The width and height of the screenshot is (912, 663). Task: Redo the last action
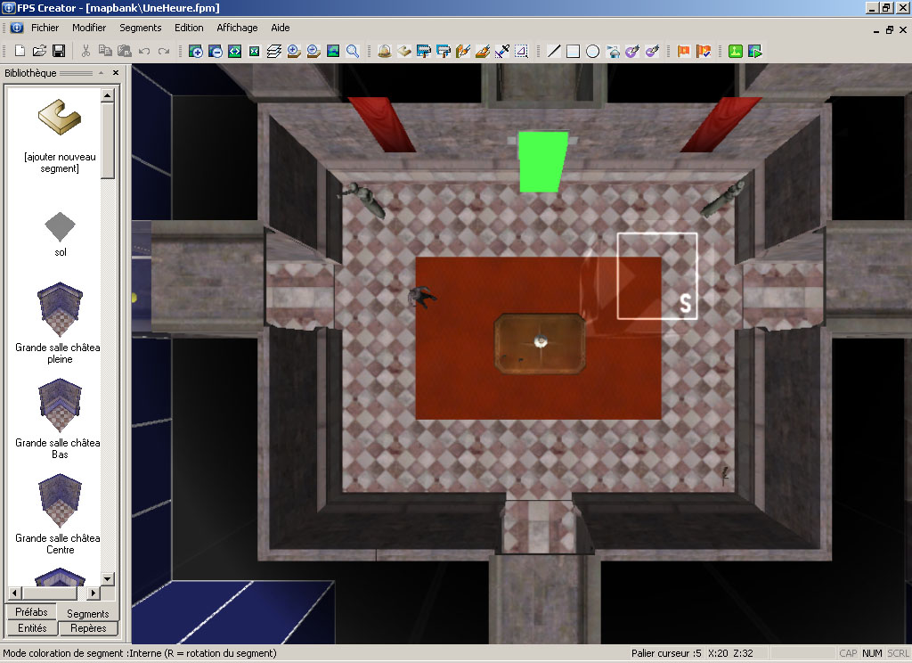click(x=164, y=51)
